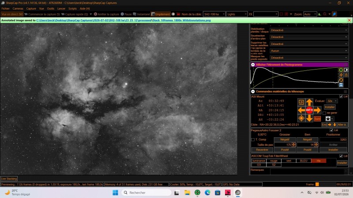Click the red selection area square icon
This screenshot has height=198, width=353.
coord(281,14)
